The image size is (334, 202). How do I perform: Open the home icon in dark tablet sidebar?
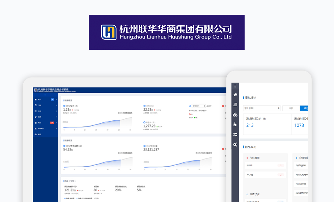(x=235, y=95)
